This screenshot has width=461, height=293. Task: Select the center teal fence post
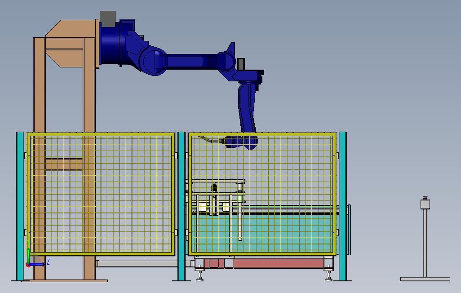click(182, 206)
